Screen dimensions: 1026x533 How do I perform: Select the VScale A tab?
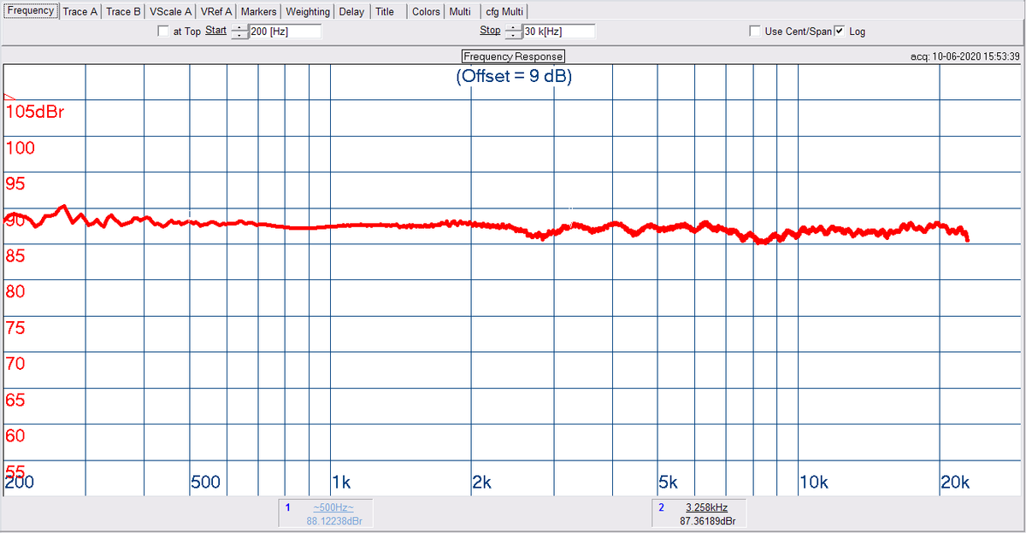(x=170, y=12)
